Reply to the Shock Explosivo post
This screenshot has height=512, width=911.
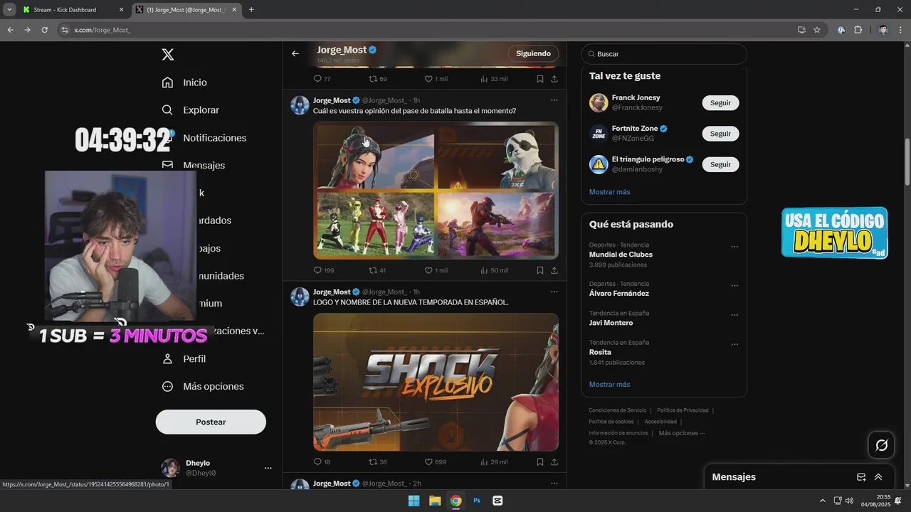tap(322, 462)
